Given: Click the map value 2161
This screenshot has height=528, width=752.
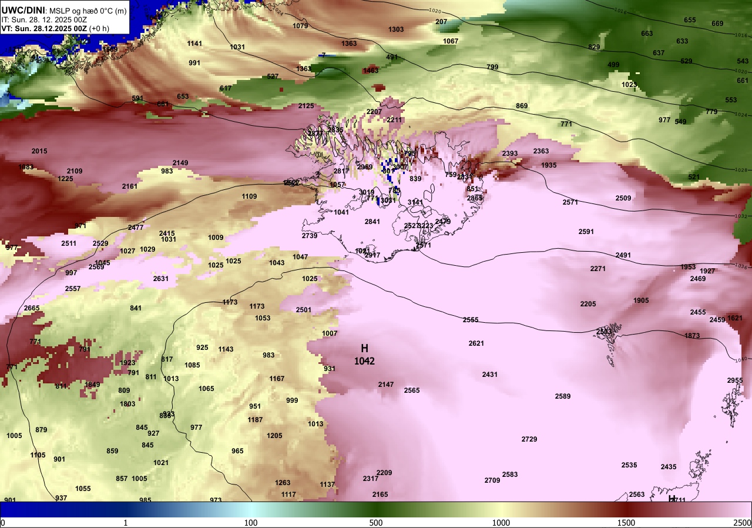Looking at the screenshot, I should pyautogui.click(x=130, y=186).
